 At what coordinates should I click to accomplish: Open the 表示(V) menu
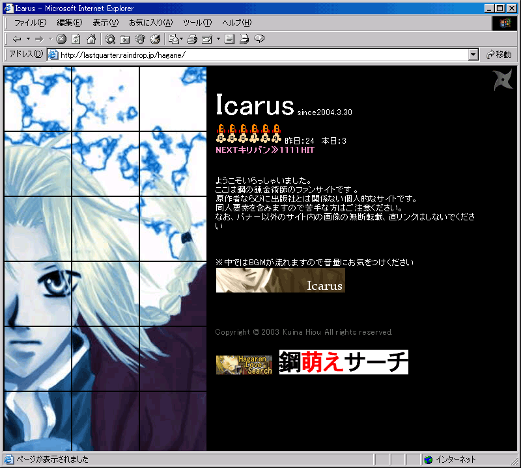point(106,23)
